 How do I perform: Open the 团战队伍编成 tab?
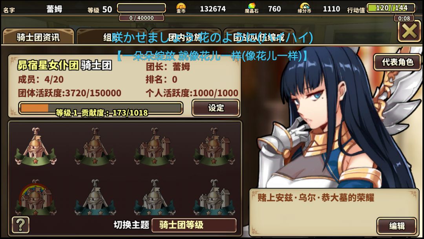click(x=259, y=36)
